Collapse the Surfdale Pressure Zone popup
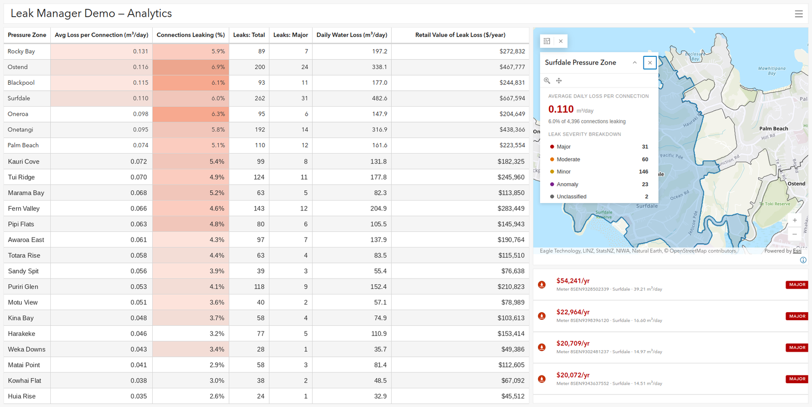The width and height of the screenshot is (812, 407). (x=634, y=62)
